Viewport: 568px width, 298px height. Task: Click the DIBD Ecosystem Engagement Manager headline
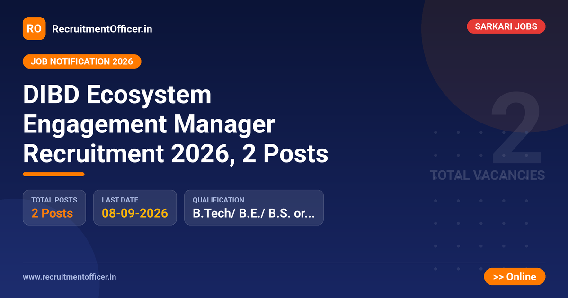175,125
